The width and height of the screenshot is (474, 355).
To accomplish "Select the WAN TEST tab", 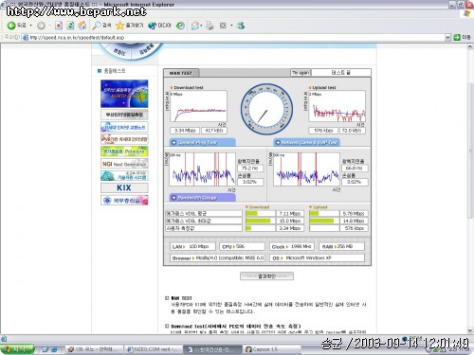I will click(181, 73).
